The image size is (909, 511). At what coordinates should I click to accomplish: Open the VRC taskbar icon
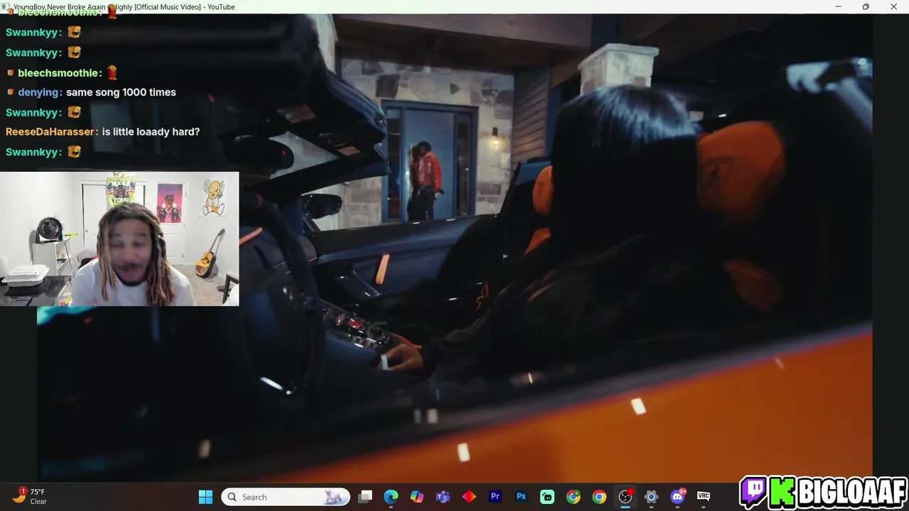click(x=704, y=497)
